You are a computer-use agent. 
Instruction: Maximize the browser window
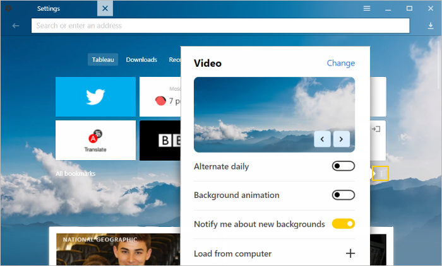pyautogui.click(x=409, y=8)
